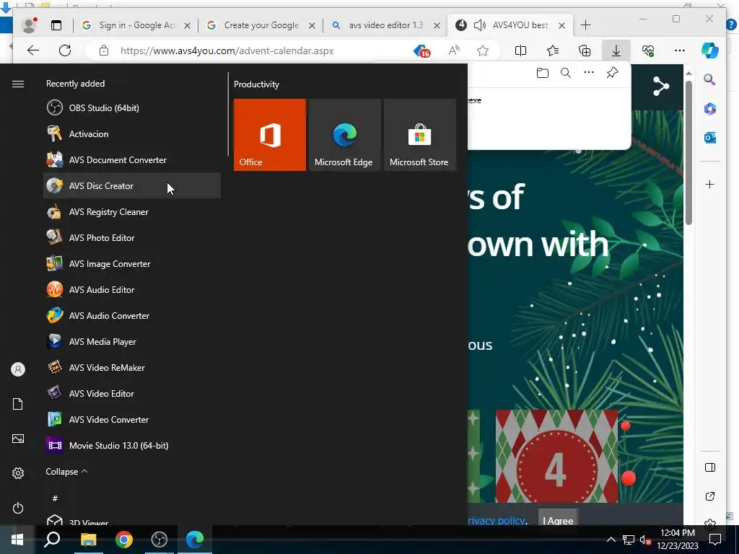Accept cookies with I Agree button
The image size is (739, 554).
point(558,520)
